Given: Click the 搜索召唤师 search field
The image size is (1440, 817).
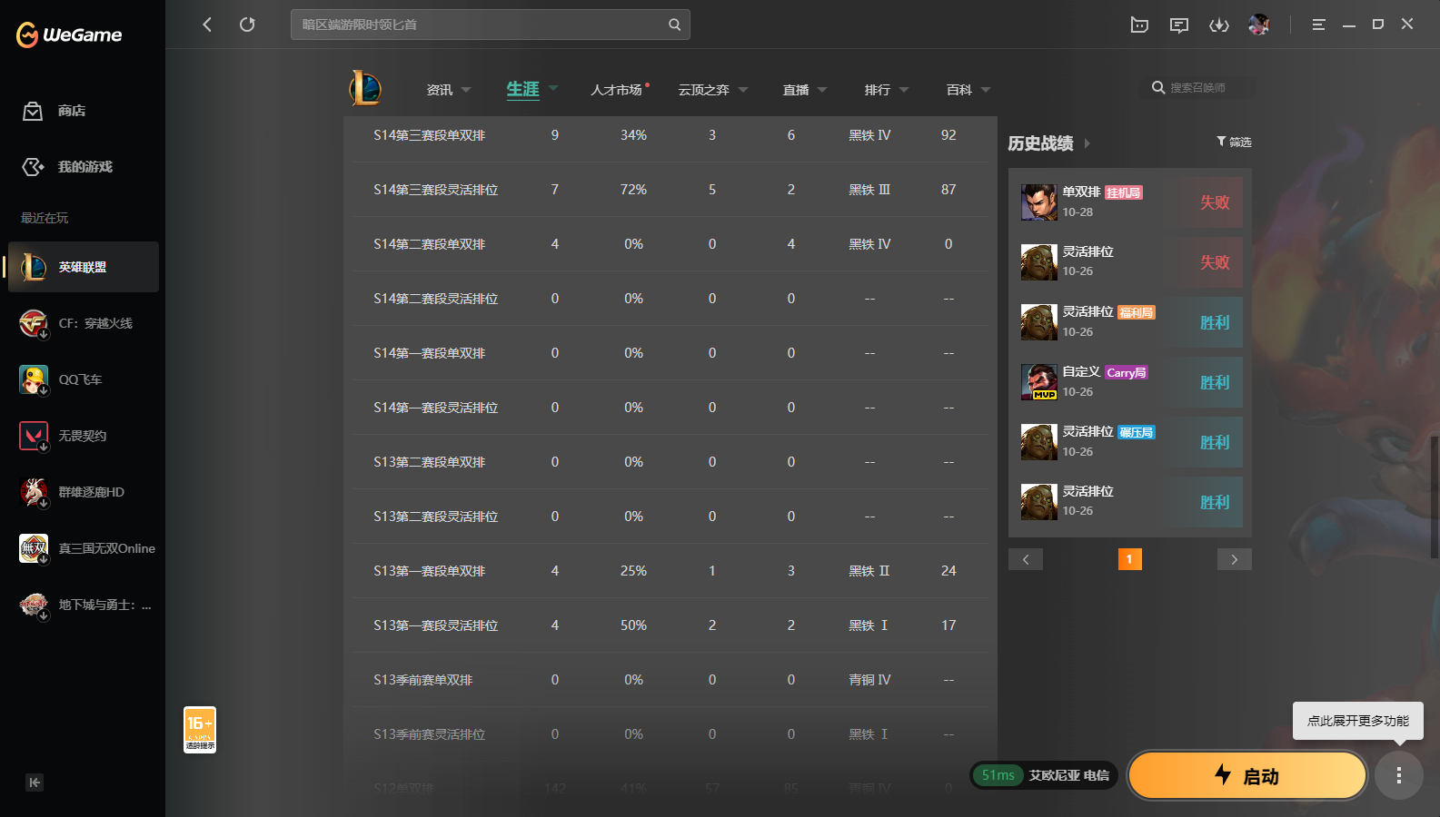Looking at the screenshot, I should pos(1199,88).
